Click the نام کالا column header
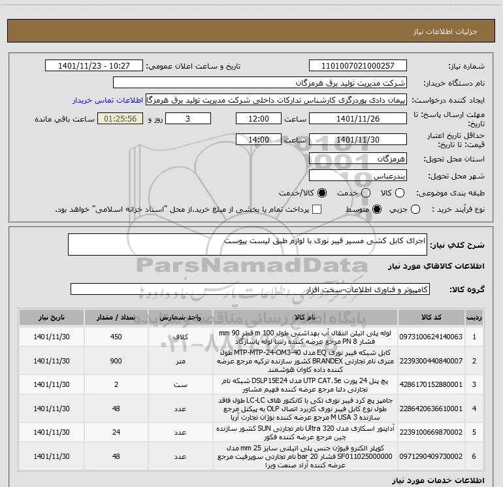Viewport: 503px width, 487px height. pyautogui.click(x=306, y=317)
